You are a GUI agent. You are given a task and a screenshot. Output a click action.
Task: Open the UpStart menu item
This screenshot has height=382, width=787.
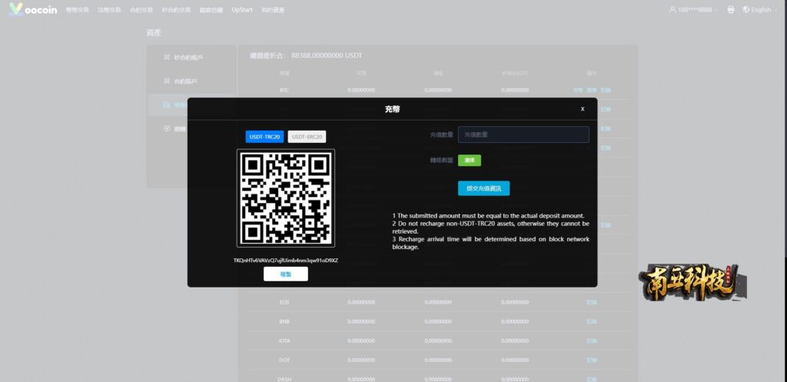pos(242,10)
